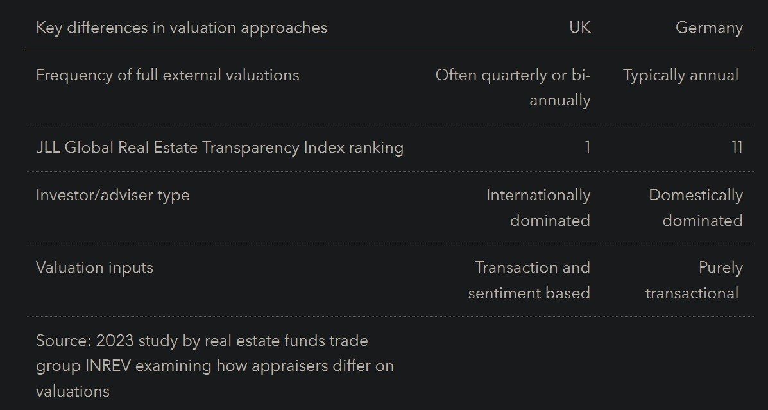This screenshot has height=410, width=768.
Task: Select the "Transaction and sentiment based" cell
Action: 529,280
